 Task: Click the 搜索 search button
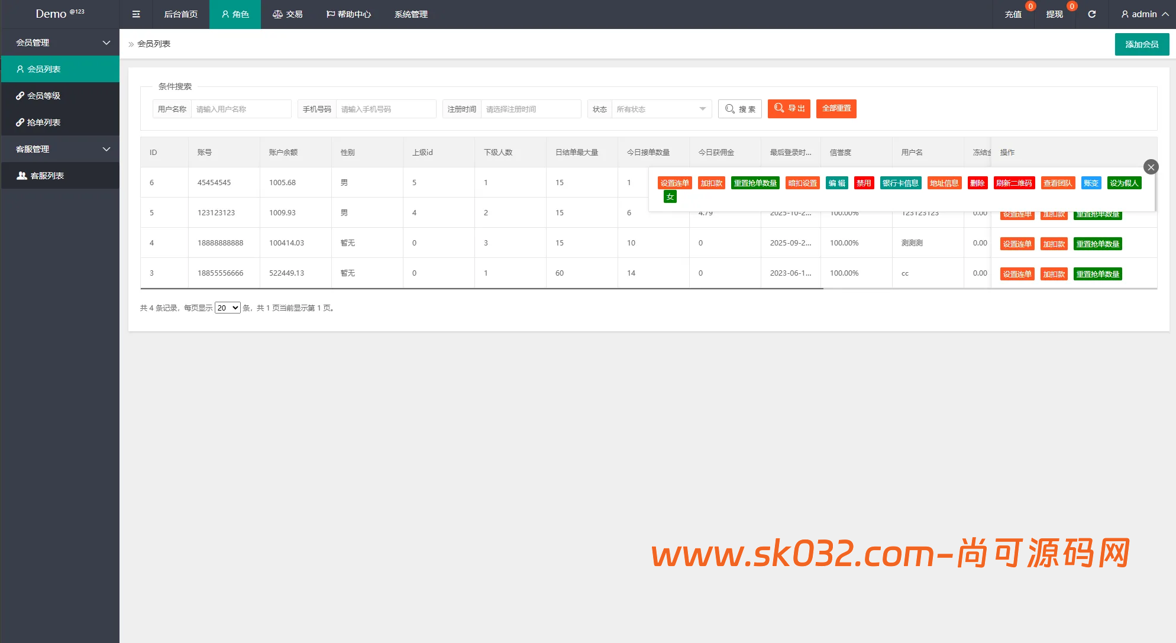pyautogui.click(x=740, y=109)
